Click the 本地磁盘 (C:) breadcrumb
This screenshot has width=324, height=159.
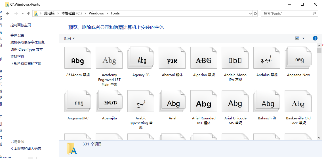coord(71,13)
